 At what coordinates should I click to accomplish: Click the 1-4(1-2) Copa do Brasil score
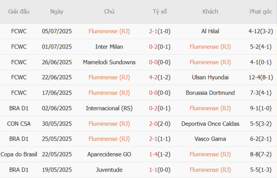160,154
